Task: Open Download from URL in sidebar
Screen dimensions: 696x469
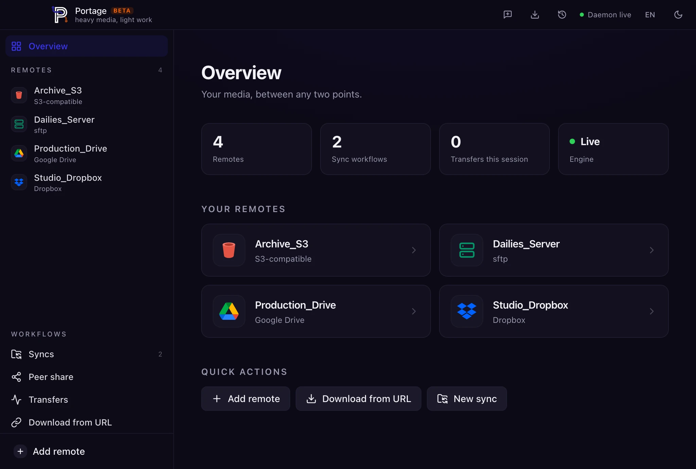Action: click(x=87, y=422)
